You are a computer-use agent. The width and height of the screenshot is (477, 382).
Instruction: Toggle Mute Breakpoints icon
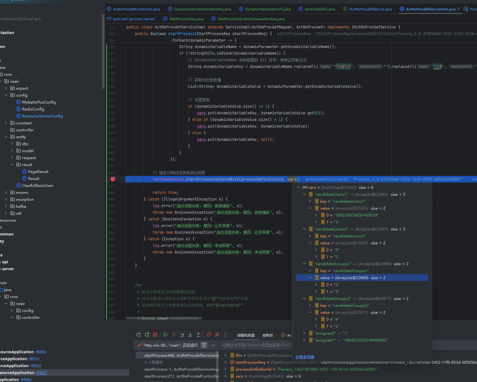(x=217, y=335)
